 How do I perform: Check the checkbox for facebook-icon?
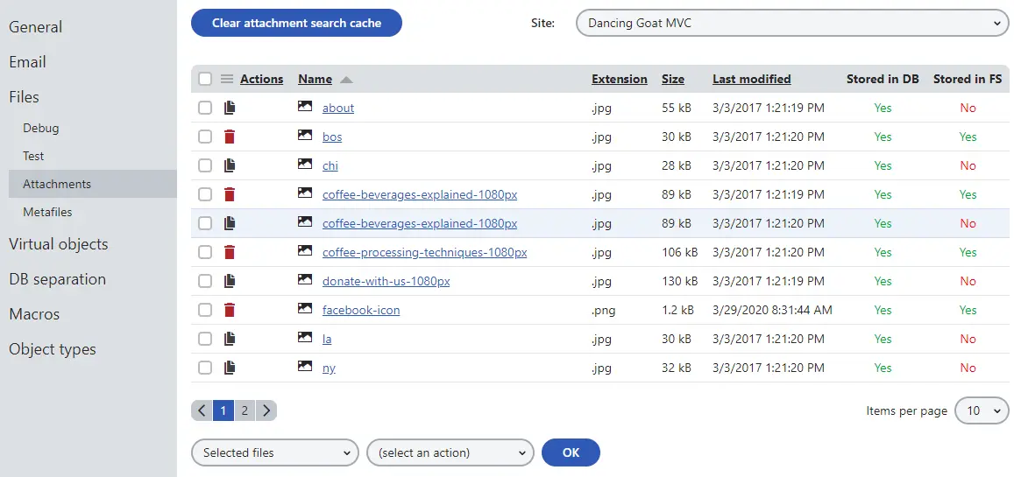pyautogui.click(x=205, y=310)
